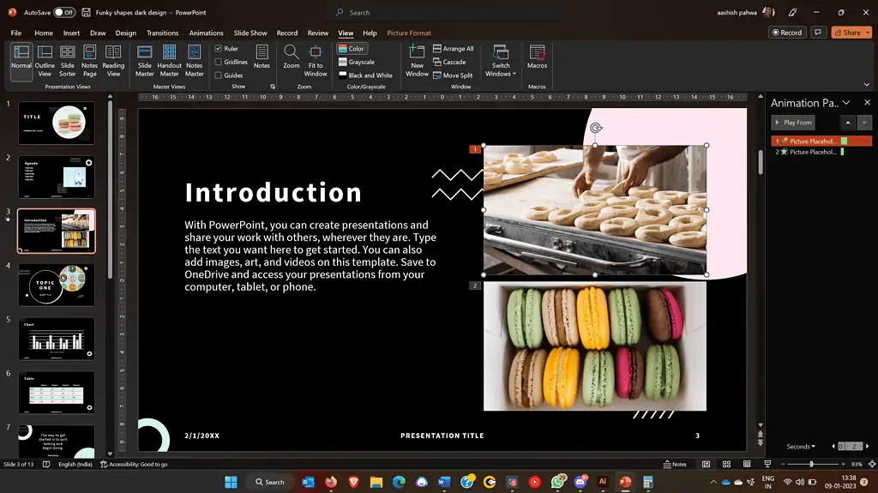Viewport: 878px width, 493px height.
Task: Toggle the AutoSave switch
Action: (x=64, y=12)
